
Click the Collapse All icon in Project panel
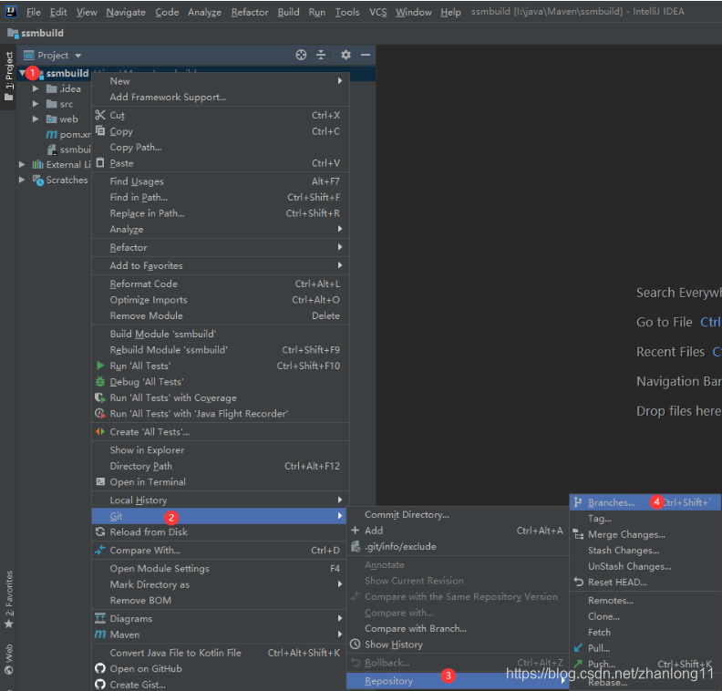[x=321, y=56]
